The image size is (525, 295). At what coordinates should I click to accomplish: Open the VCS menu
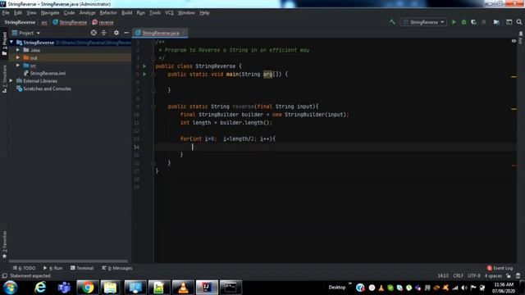point(169,13)
